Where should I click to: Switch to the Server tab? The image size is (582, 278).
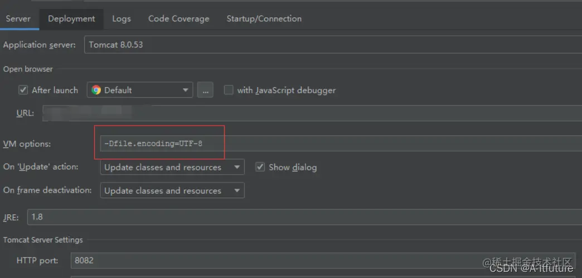coord(18,18)
